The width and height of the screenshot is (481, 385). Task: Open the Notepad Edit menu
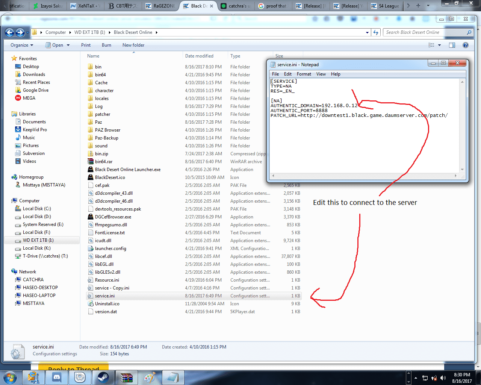(288, 74)
